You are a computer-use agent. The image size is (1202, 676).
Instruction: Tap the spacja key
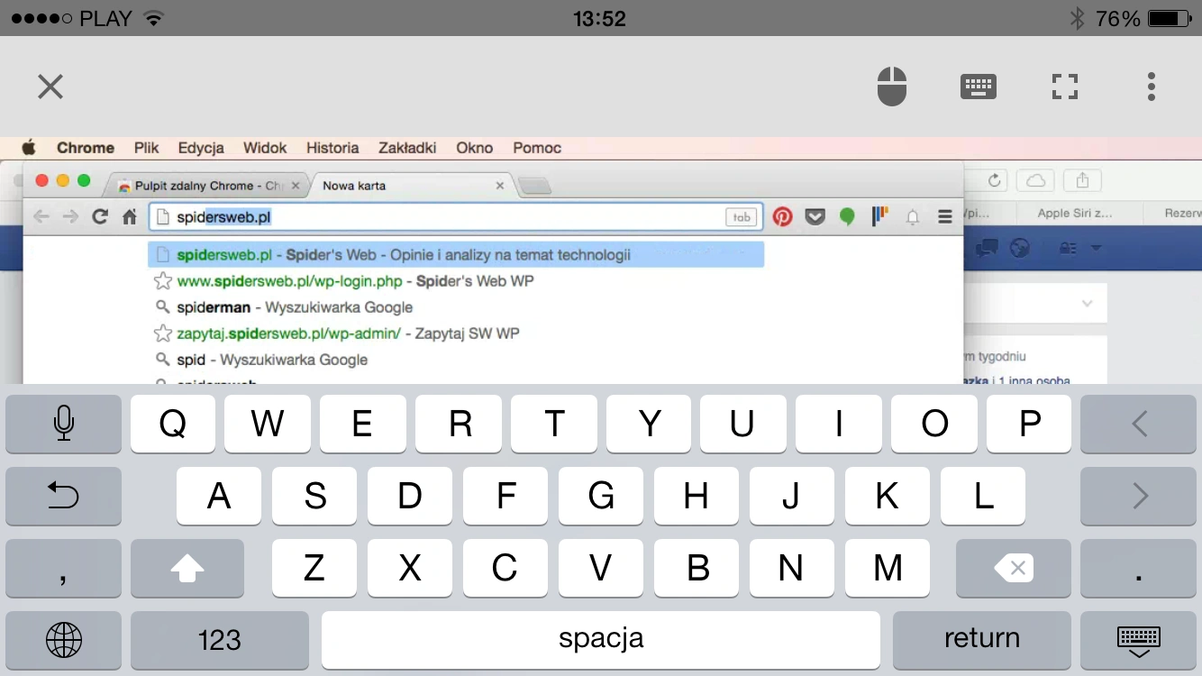(x=601, y=640)
